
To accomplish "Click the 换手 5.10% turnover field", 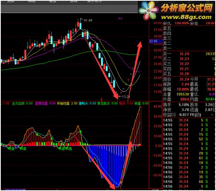I will pos(176,105).
